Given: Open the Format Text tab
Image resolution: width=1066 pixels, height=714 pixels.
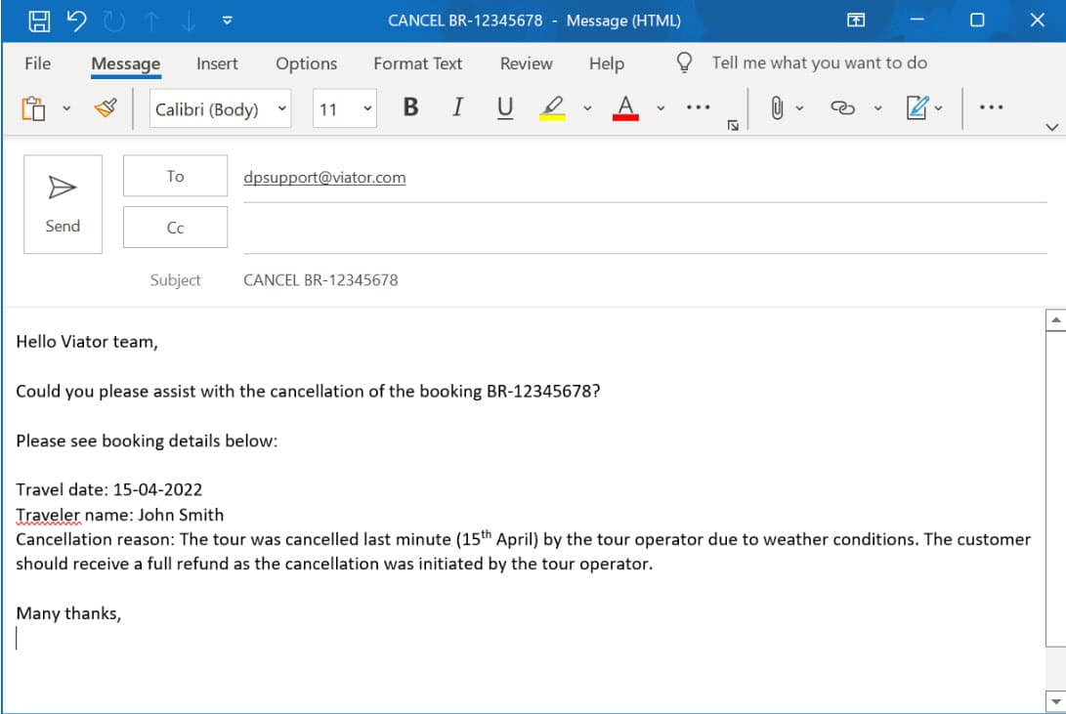Looking at the screenshot, I should click(417, 63).
